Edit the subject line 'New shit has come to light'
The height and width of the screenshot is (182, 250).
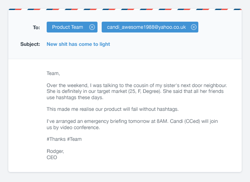pyautogui.click(x=78, y=44)
